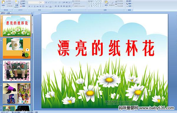Toggle Underline formatting

[35, 6]
